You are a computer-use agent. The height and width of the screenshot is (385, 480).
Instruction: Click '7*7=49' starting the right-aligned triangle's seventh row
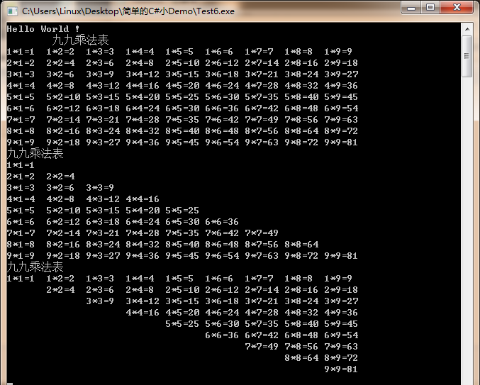click(x=262, y=346)
